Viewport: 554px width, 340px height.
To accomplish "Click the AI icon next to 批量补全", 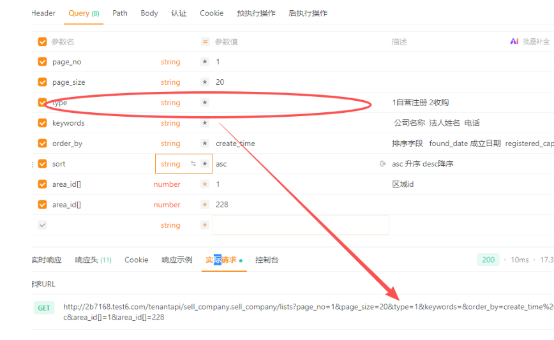I will pyautogui.click(x=514, y=41).
